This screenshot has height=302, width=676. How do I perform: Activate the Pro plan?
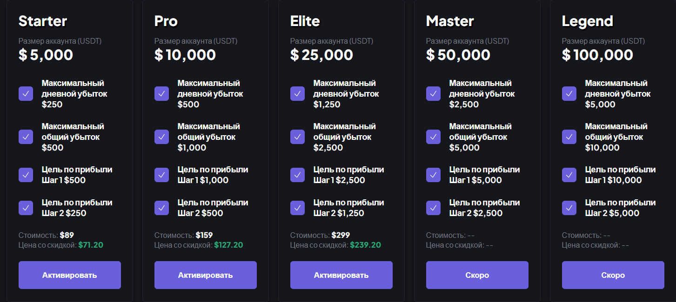click(x=205, y=275)
